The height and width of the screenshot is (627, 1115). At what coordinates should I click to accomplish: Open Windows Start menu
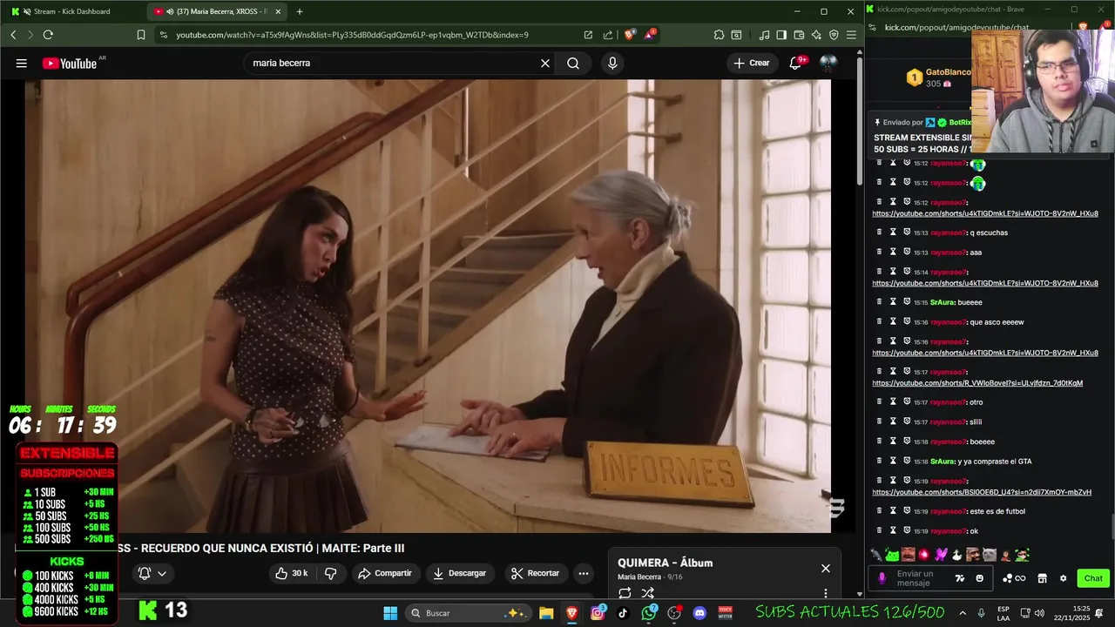click(390, 613)
